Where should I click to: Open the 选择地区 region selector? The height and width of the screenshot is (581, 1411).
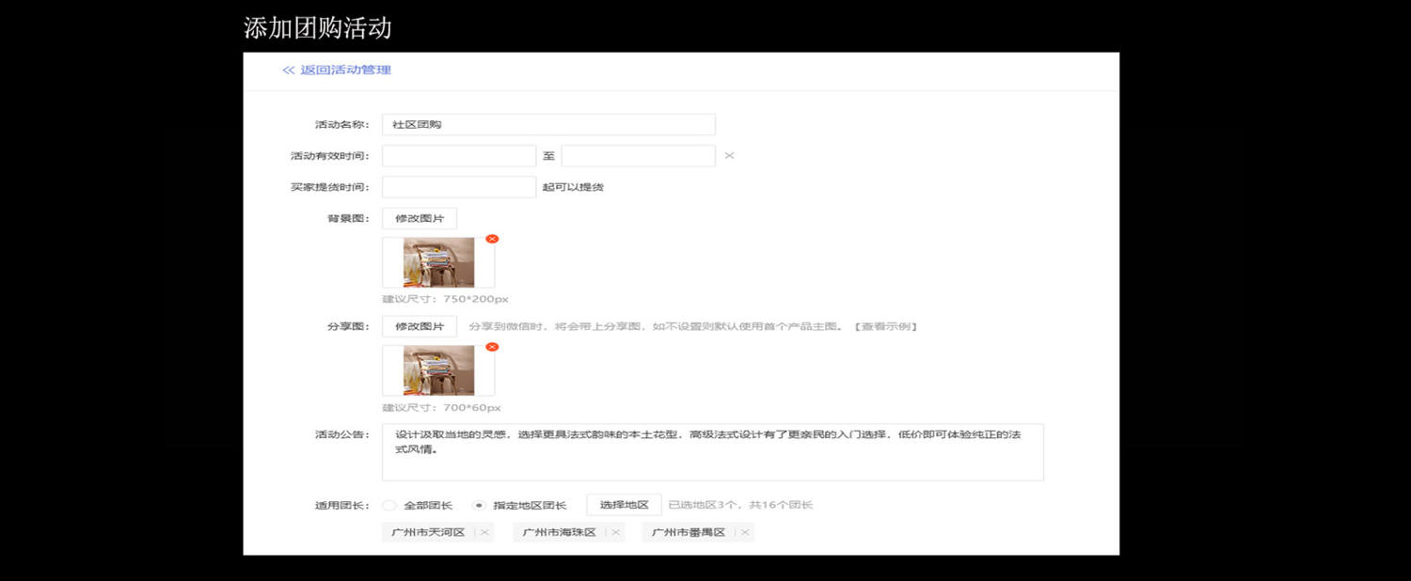coord(625,505)
